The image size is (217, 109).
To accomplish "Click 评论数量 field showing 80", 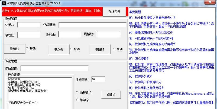I will (98, 79).
